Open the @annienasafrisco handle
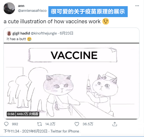This screenshot has width=144, height=137. (32, 11)
